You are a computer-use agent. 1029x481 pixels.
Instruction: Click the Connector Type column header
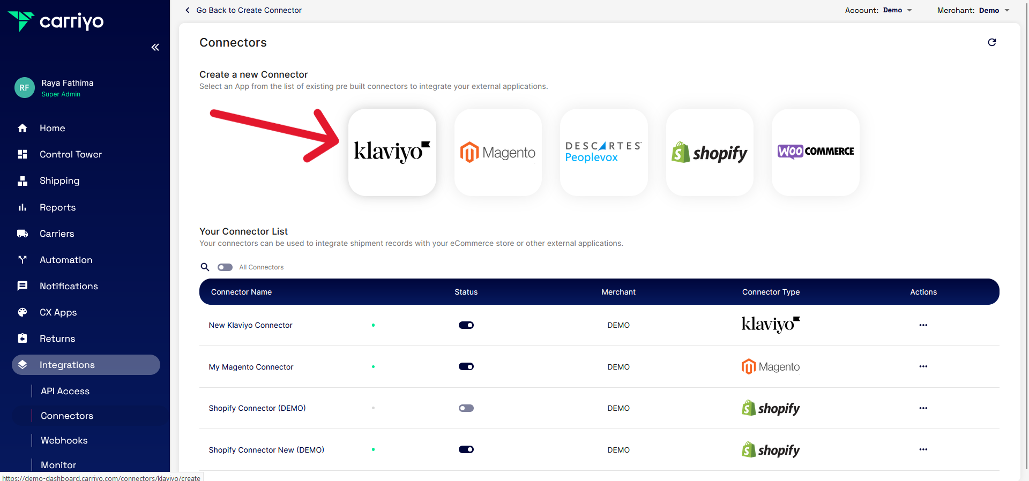(x=771, y=292)
